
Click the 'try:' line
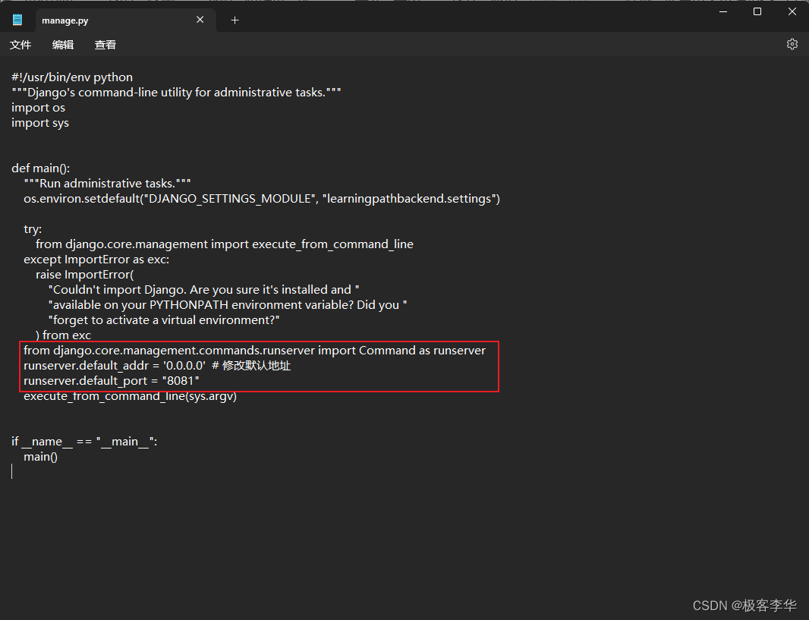(x=33, y=229)
